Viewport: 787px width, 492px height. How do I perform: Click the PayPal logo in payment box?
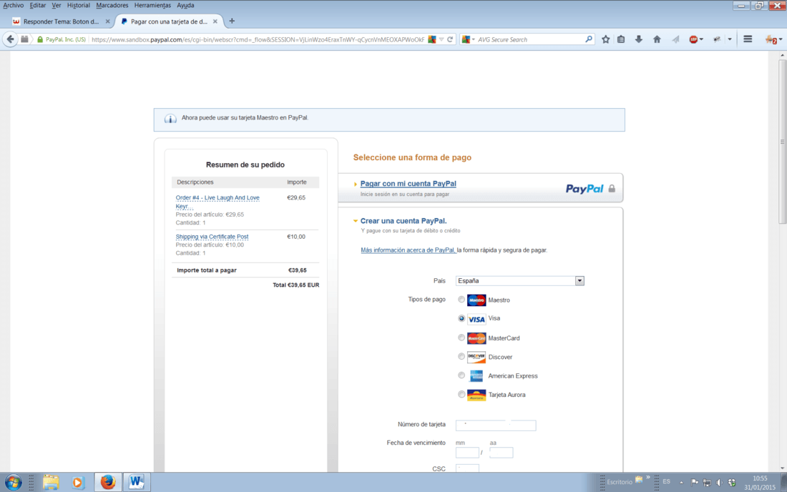pyautogui.click(x=585, y=189)
